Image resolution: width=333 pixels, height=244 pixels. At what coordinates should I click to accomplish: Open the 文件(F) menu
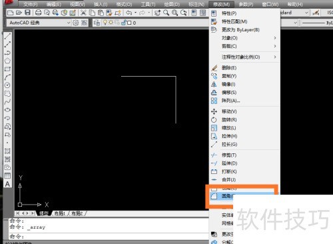point(31,4)
